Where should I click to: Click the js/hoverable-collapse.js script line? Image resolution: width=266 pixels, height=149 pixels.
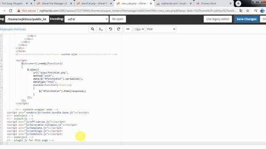[x=42, y=125]
